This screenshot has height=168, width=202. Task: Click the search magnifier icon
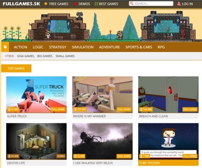tap(132, 3)
